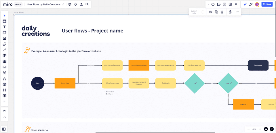Star the User Flows board as favorite

tap(63, 4)
